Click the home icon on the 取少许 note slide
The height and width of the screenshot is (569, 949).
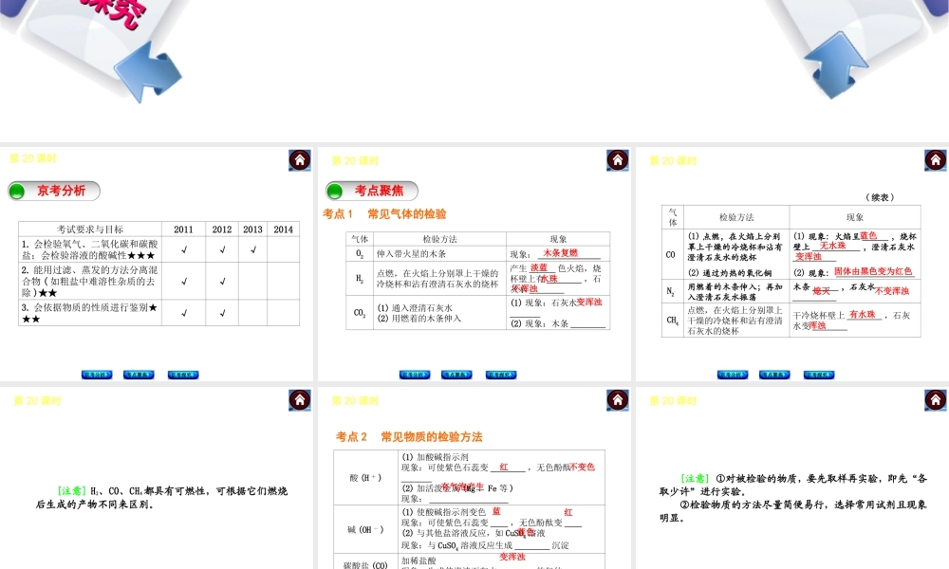coord(936,399)
